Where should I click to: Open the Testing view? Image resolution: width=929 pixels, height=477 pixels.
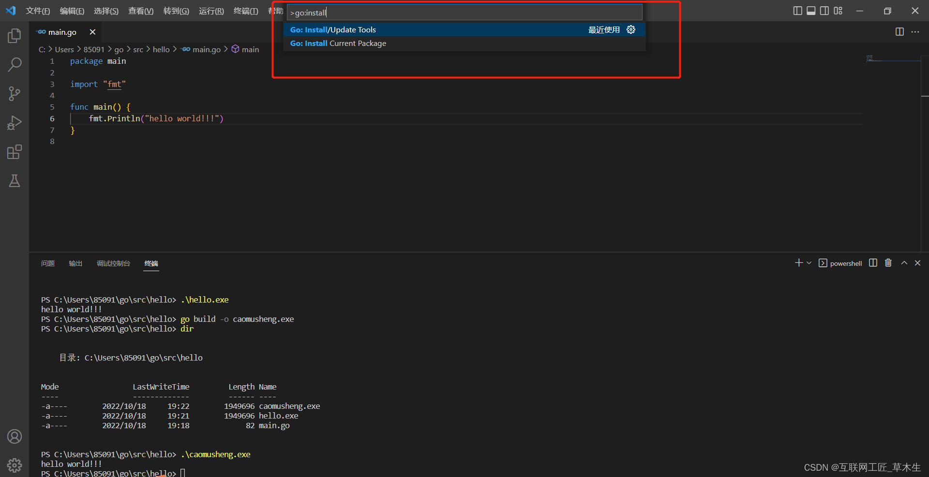point(15,181)
